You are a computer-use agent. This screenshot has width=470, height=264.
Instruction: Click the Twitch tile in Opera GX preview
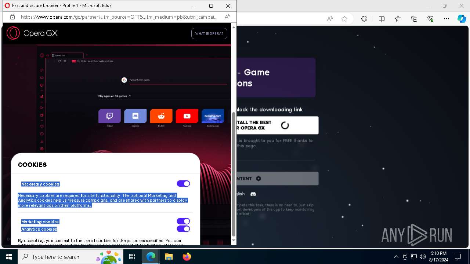pyautogui.click(x=109, y=116)
